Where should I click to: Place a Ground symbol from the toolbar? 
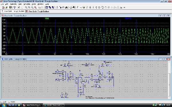click(81, 7)
